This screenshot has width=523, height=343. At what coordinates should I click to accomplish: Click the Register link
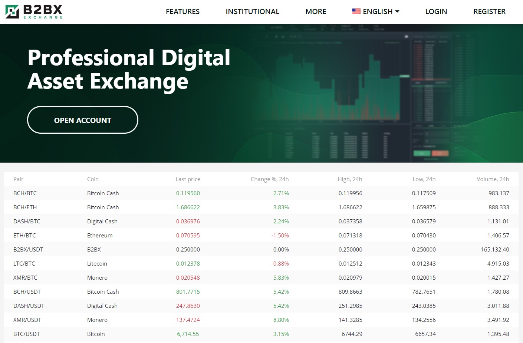[x=489, y=12]
